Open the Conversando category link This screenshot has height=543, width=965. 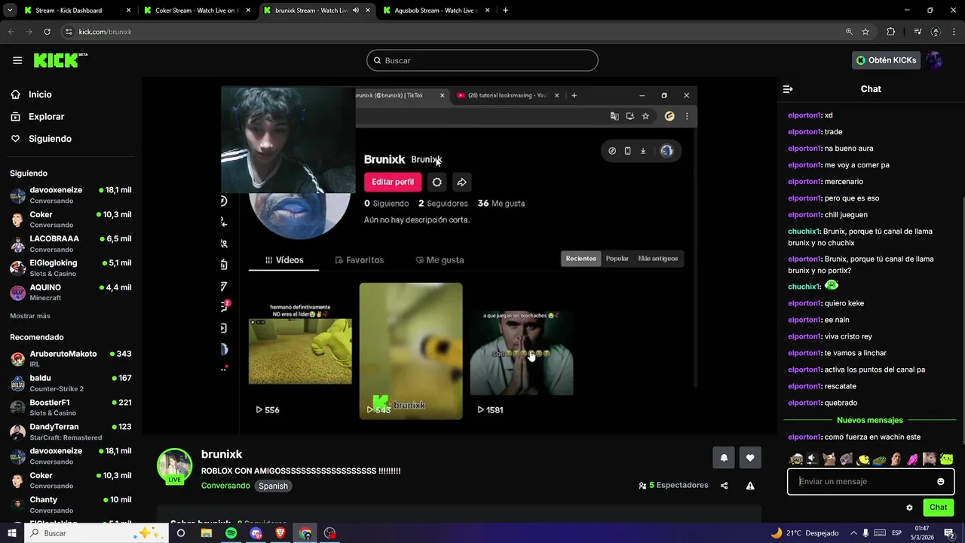pyautogui.click(x=225, y=486)
